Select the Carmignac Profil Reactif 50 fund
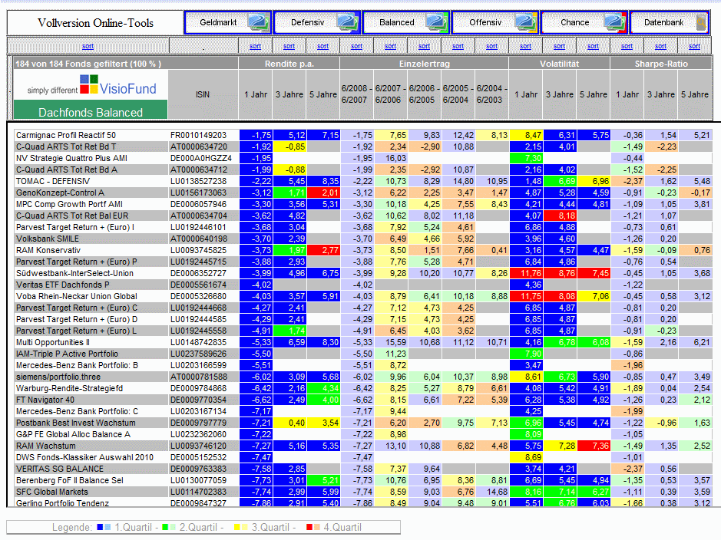Image resolution: width=721 pixels, height=540 pixels. pyautogui.click(x=66, y=135)
